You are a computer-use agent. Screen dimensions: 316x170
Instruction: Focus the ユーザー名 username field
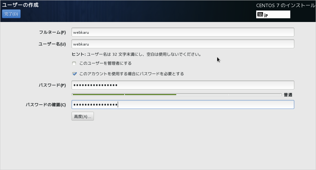183,44
